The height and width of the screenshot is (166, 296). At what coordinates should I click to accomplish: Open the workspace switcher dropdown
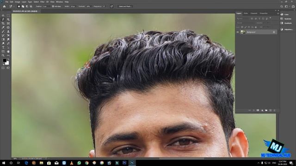pos(287,6)
